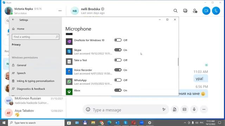Click the Find a setting search box
225x126 pixels.
36,37
